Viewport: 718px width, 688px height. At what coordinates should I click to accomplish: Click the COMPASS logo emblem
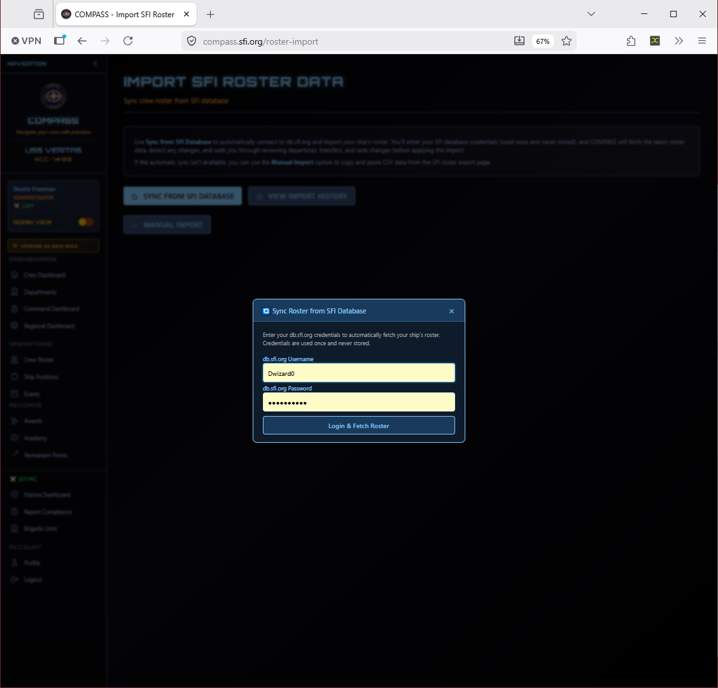point(53,96)
